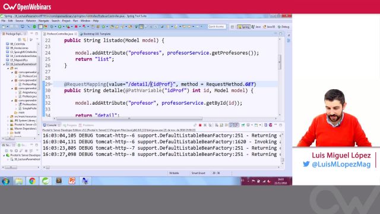Switch to ProfesorController.java editor tab
Screen dimensions: 380x214
click(x=59, y=34)
